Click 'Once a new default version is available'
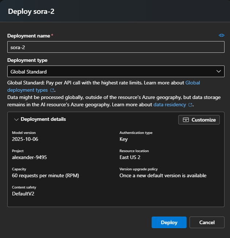The height and width of the screenshot is (238, 230). [x=163, y=176]
